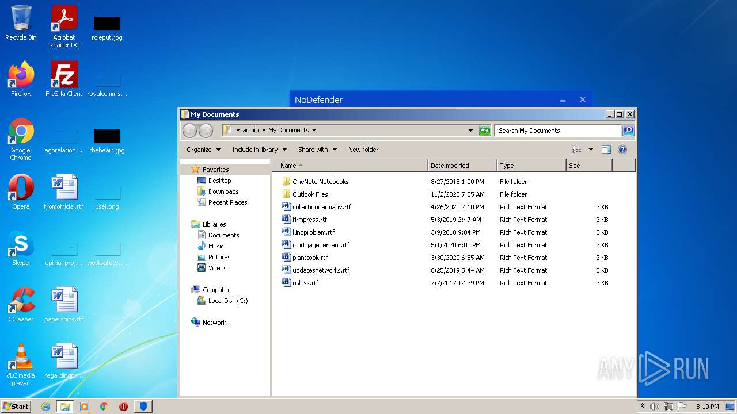
Task: Select the mortgagepercent.rtf file
Action: tap(321, 245)
